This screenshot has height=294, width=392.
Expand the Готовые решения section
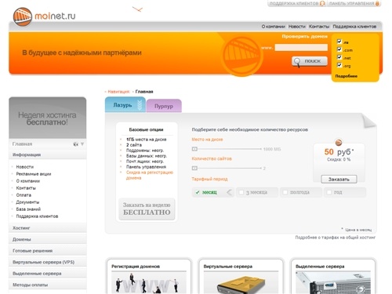coord(48,251)
